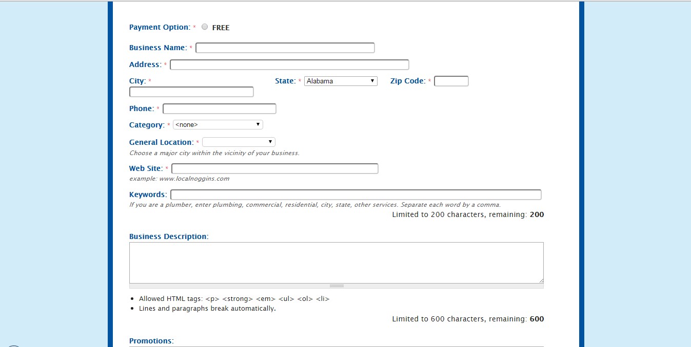Click the 'Limited to 200 characters' counter text
This screenshot has width=691, height=347.
point(468,214)
